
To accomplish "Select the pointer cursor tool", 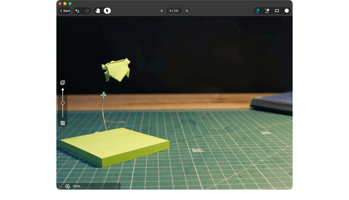I will [107, 10].
